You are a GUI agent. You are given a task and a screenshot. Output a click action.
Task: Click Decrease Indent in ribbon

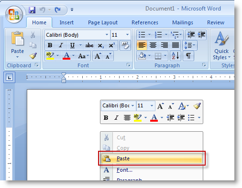coord(191,35)
